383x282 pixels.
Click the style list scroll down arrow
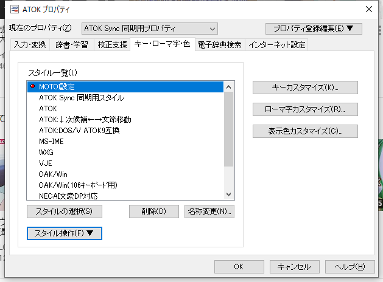[228, 194]
